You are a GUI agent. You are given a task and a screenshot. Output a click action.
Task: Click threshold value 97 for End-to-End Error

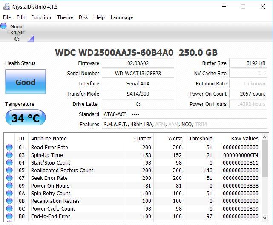coord(209,216)
